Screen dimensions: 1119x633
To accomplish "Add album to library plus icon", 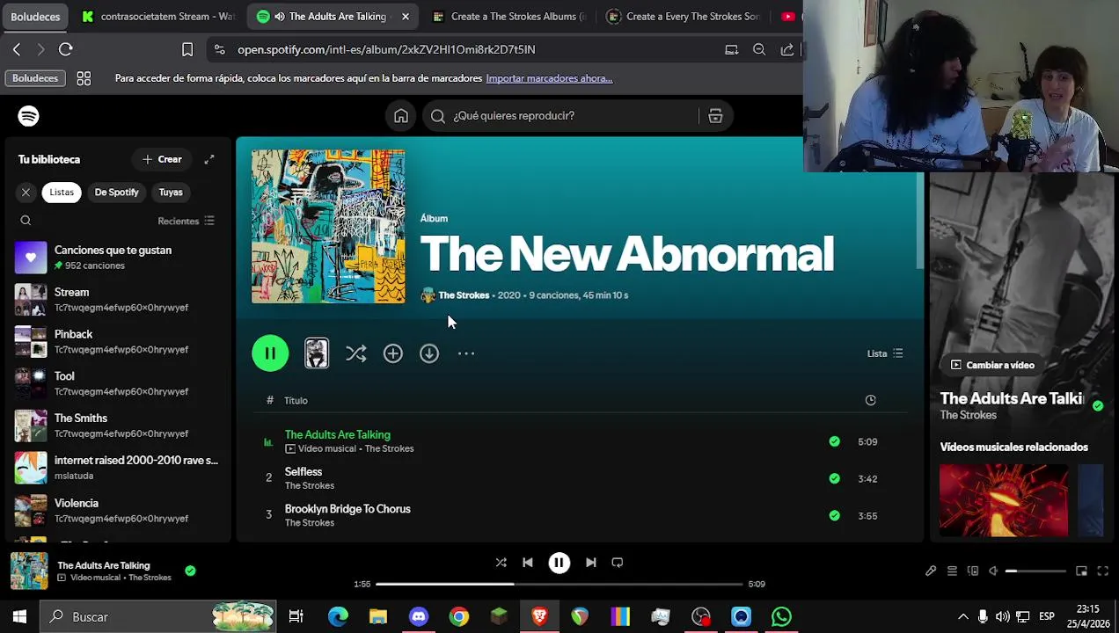I will (392, 353).
